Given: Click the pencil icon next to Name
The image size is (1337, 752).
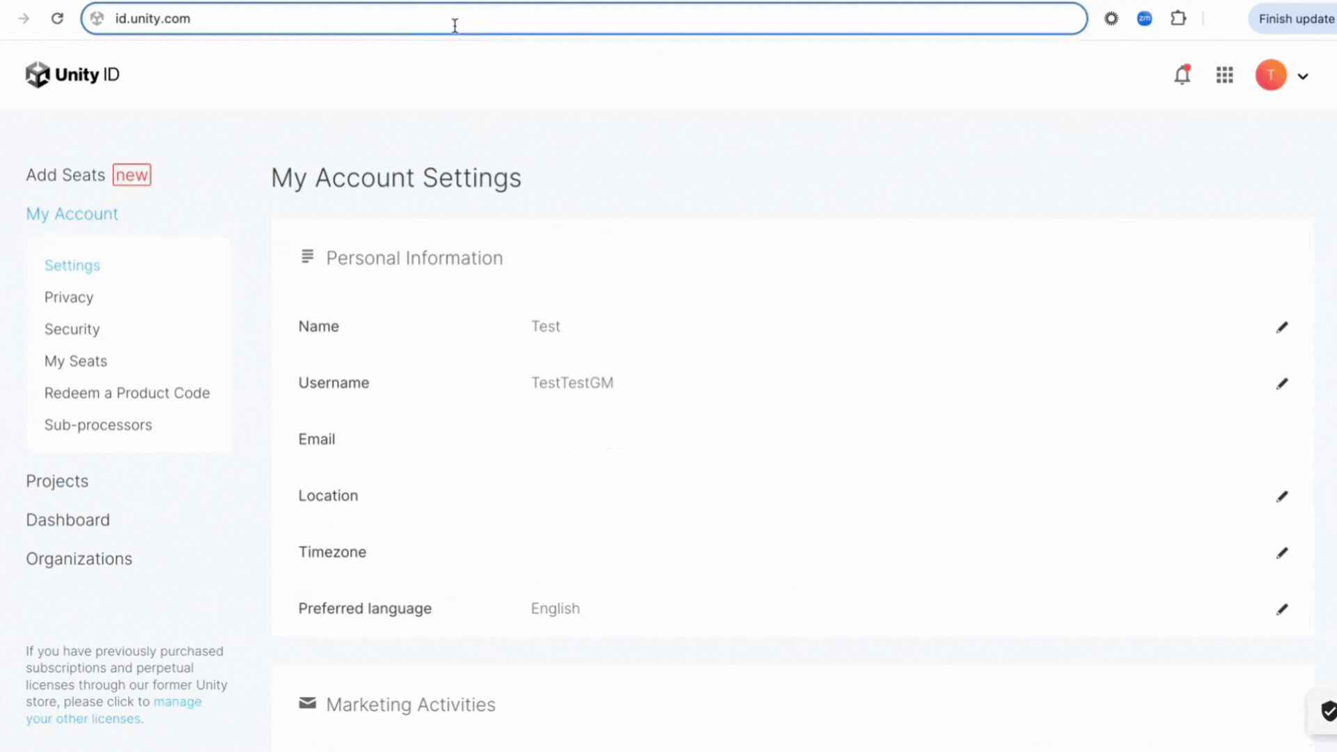Looking at the screenshot, I should 1282,327.
